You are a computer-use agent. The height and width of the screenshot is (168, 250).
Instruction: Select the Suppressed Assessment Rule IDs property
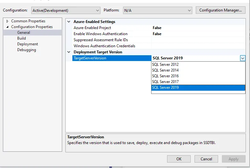(112, 40)
